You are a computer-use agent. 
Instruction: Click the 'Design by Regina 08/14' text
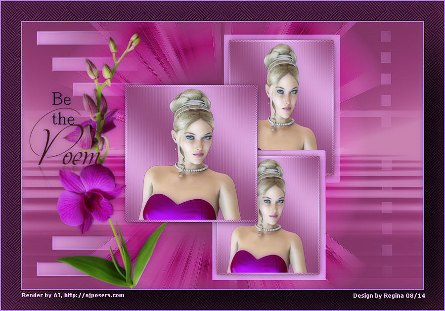[389, 295]
